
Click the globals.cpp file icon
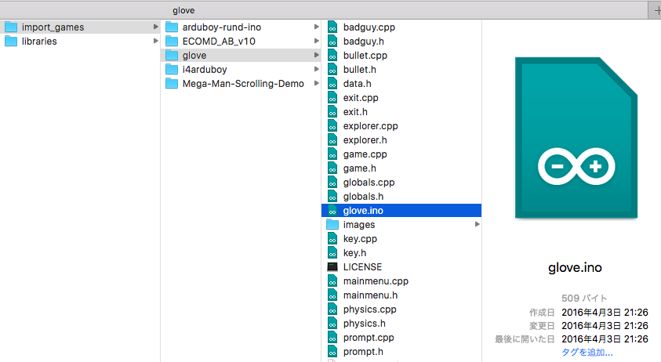[x=332, y=183]
